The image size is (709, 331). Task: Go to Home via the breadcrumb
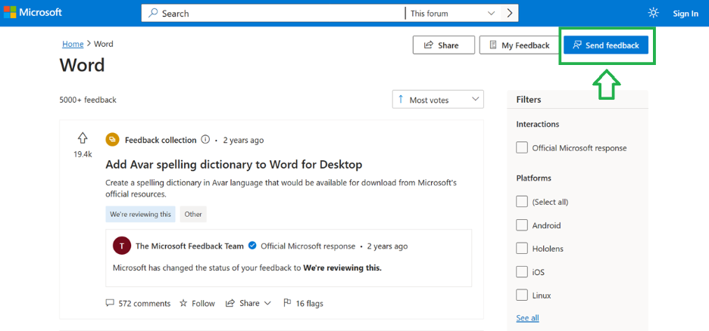point(73,44)
